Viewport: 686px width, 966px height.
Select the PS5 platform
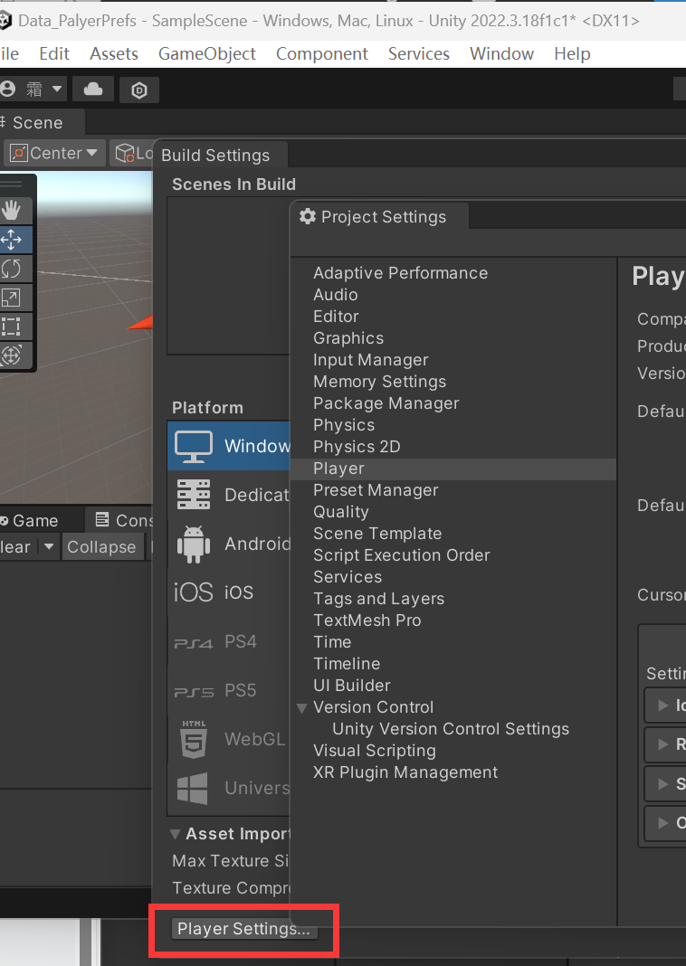click(x=229, y=690)
